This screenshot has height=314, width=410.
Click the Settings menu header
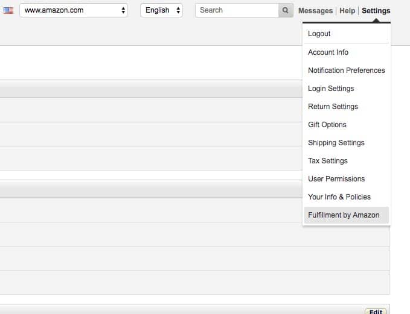376,11
